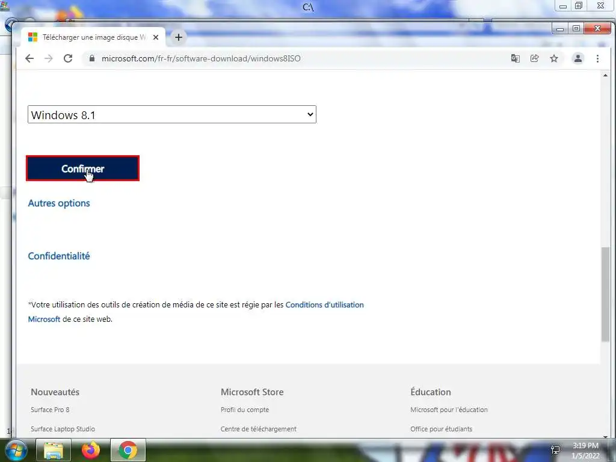Click the taskbar clock showing 3:19 PM
Screen dimensions: 616x462
tap(585, 451)
